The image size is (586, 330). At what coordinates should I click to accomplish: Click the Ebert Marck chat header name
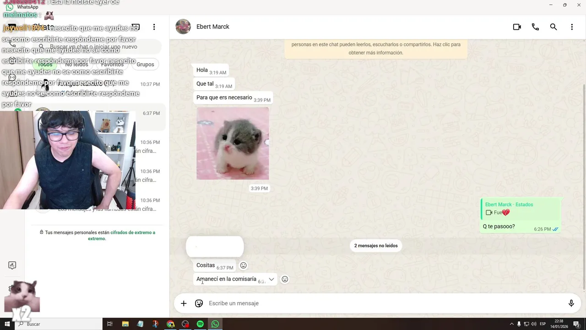point(213,27)
